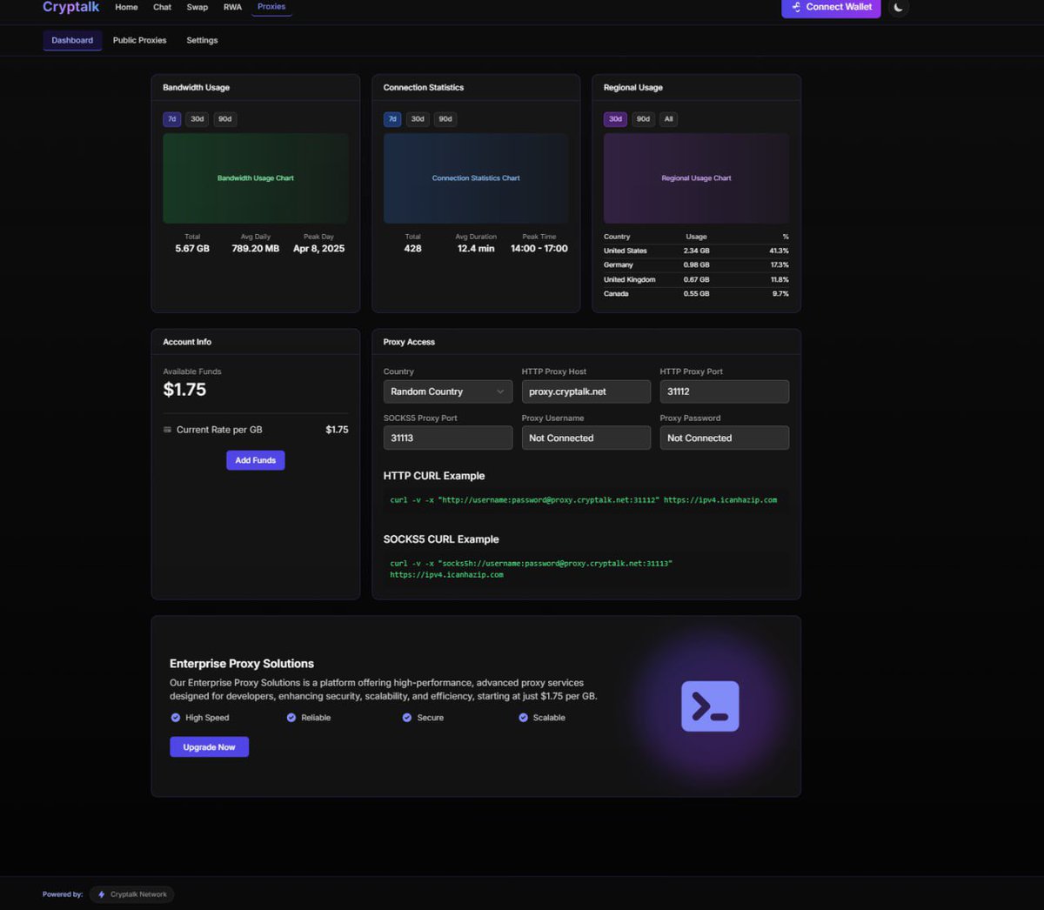Click the lightning icon in Cryptalk Network badge
This screenshot has height=910, width=1044.
coord(101,894)
